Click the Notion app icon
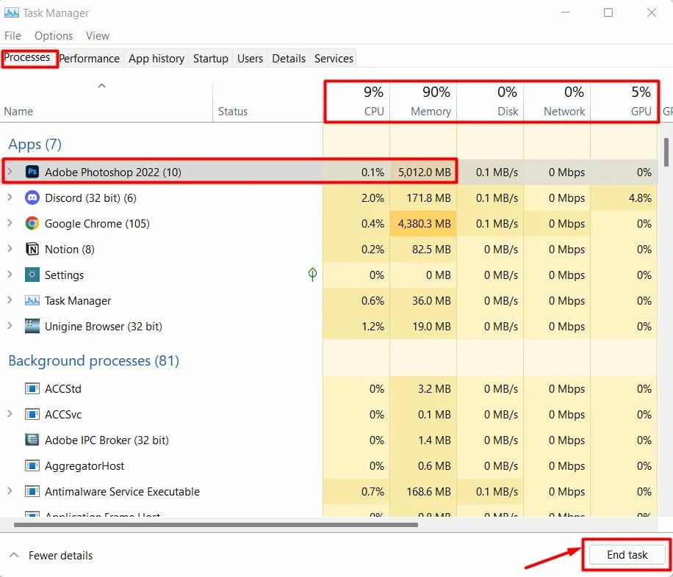Screen dimensions: 673x577 32,250
